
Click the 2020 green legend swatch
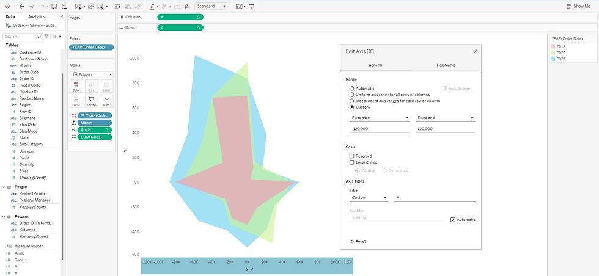coord(553,53)
